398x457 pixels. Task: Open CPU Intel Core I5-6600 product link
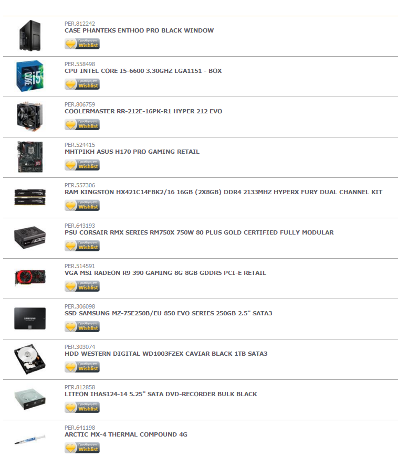(x=143, y=71)
